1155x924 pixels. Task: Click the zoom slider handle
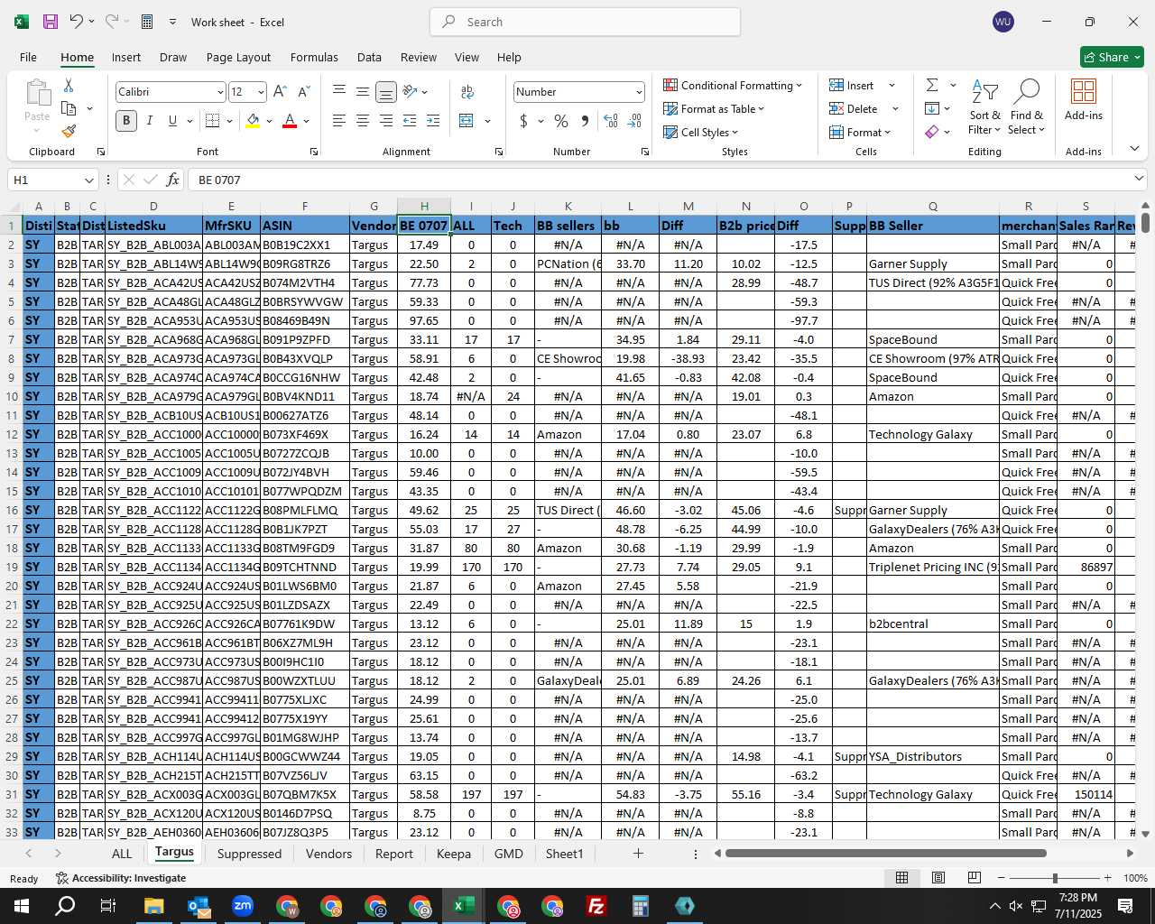tap(1055, 878)
